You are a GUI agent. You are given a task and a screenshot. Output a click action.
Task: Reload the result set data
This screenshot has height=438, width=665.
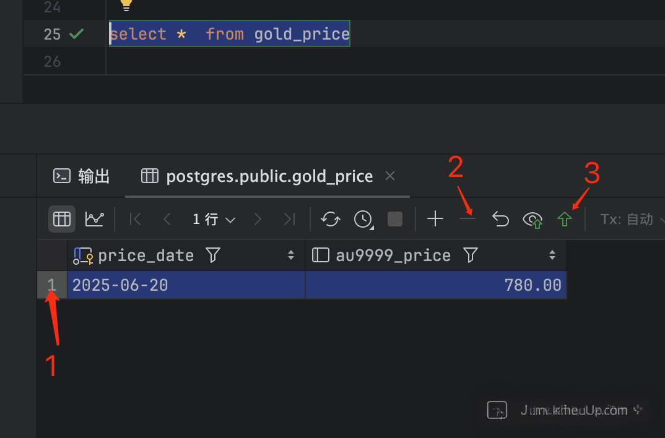point(331,219)
